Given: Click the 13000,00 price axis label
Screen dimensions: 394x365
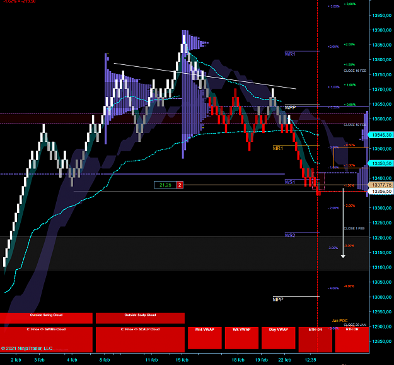Looking at the screenshot, I should [x=381, y=297].
